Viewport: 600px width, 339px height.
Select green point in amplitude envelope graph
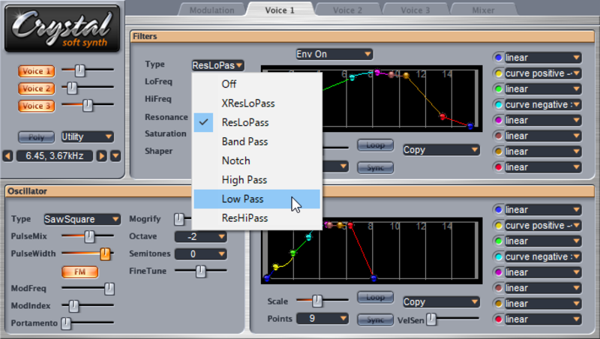pos(292,253)
